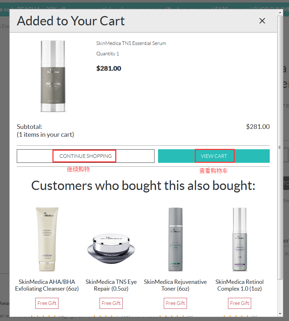Screen dimensions: 289x321
Task: Click the Continue Shopping button
Action: click(86, 156)
